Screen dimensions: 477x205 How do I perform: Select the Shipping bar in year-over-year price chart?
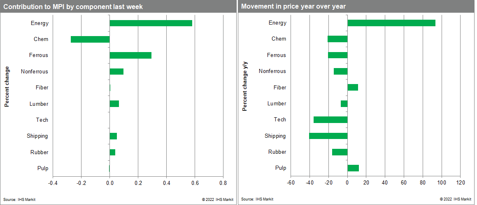(328, 136)
